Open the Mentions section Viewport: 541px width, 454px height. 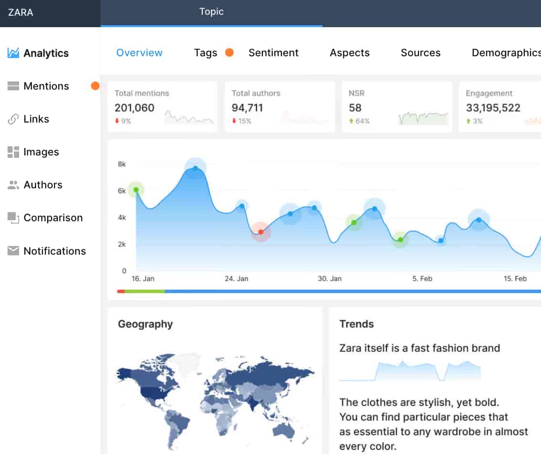click(x=46, y=86)
